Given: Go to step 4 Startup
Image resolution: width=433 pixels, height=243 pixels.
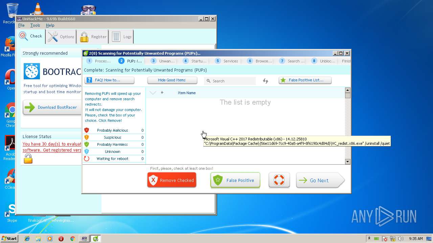Looking at the screenshot, I should pyautogui.click(x=195, y=61).
